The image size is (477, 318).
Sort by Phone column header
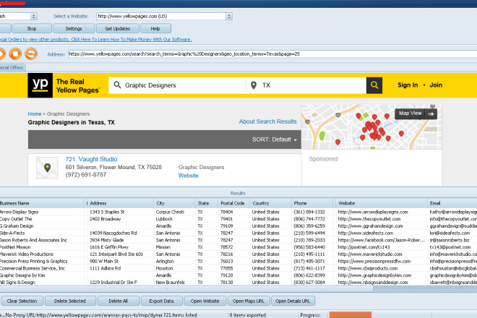tap(312, 203)
